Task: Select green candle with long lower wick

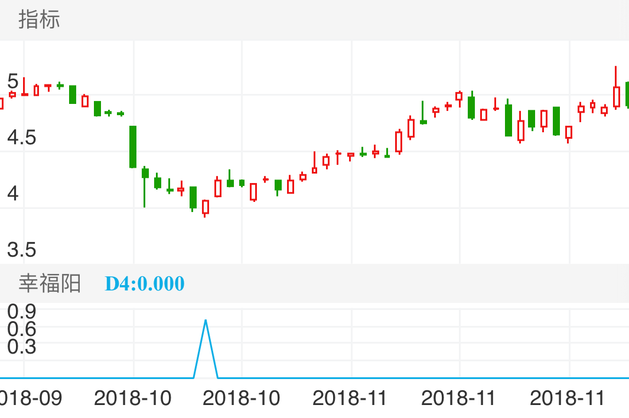Action: [x=145, y=173]
